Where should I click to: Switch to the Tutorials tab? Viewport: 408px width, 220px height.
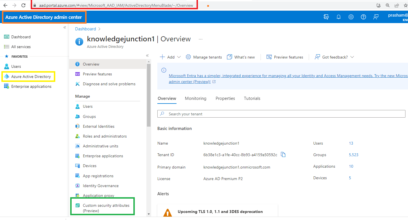(x=252, y=98)
